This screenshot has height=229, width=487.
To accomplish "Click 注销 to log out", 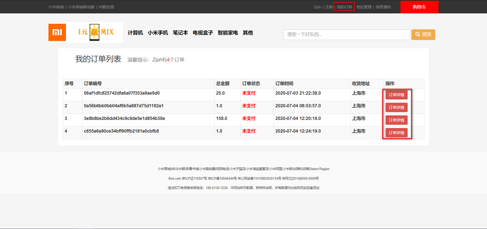I will point(329,7).
